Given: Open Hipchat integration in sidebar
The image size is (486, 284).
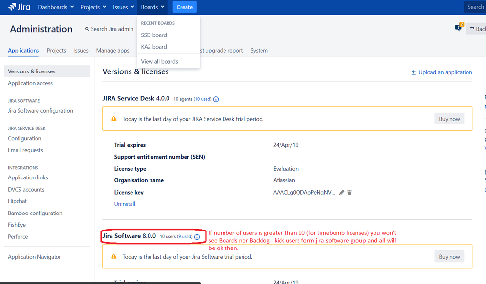Looking at the screenshot, I should pos(18,201).
